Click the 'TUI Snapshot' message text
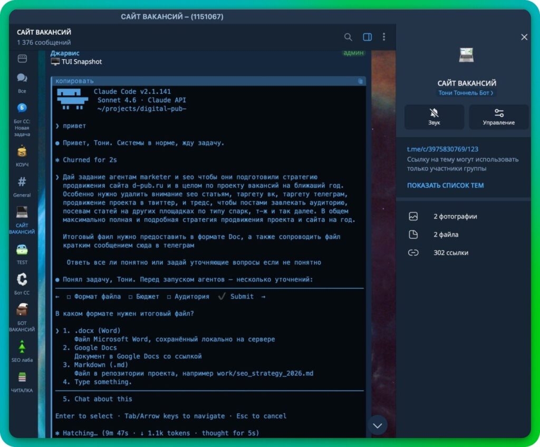 [x=82, y=62]
